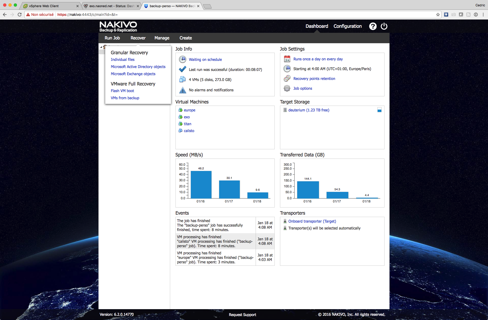Select Flash VM boot from Recover menu
Image resolution: width=488 pixels, height=320 pixels.
point(122,91)
